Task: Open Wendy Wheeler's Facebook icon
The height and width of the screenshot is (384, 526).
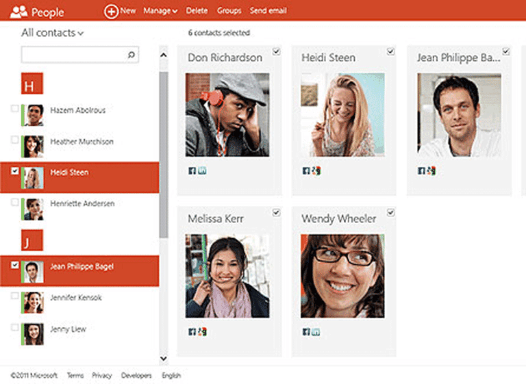Action: pos(306,332)
